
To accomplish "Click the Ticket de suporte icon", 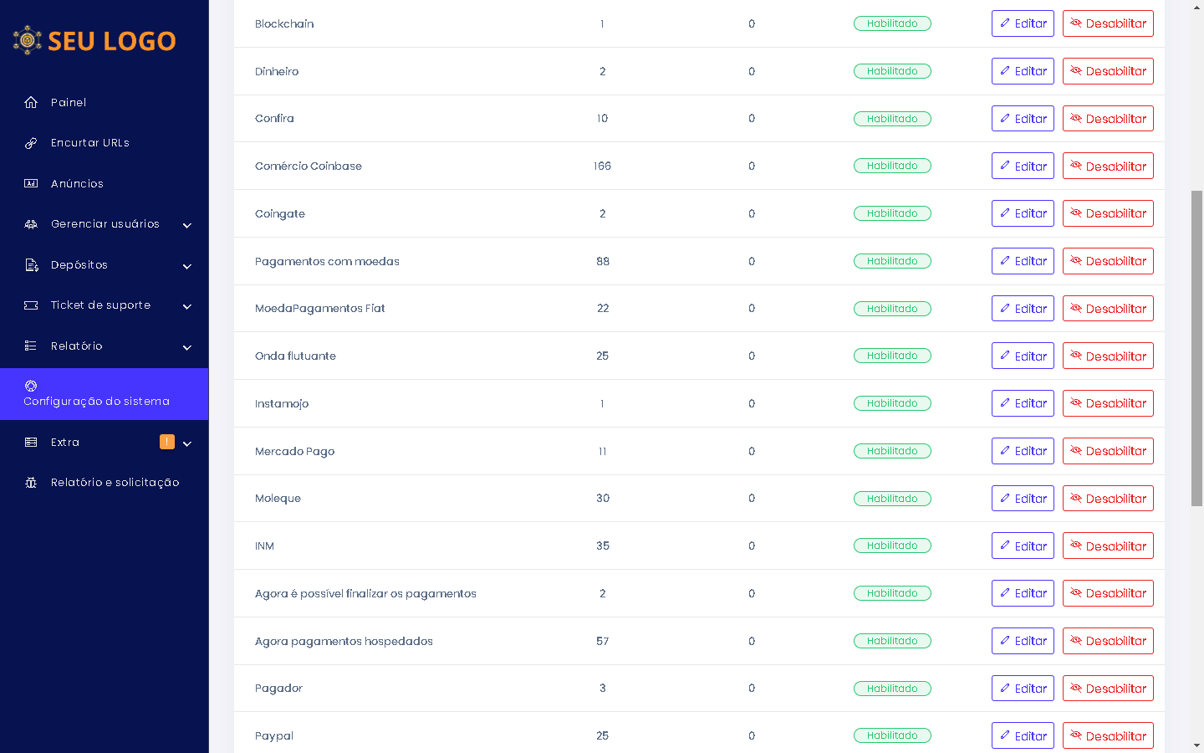I will coord(31,305).
